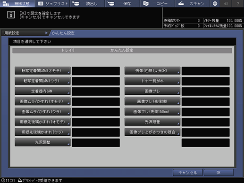Viewport: 244px width, 183px height.
Task: Select 画像ブレ image blur item
Action: click(152, 91)
